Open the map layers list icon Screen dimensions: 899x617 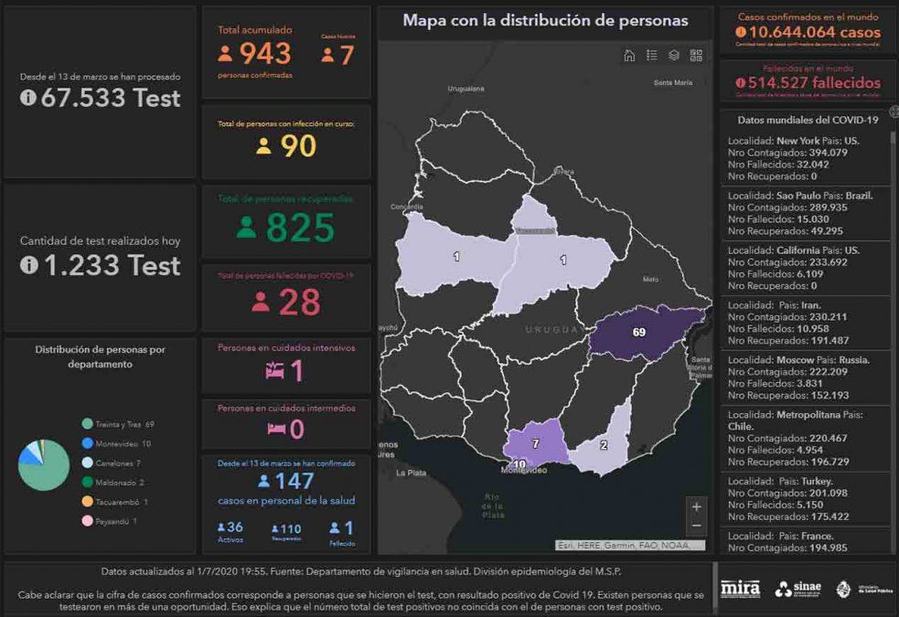tap(674, 55)
